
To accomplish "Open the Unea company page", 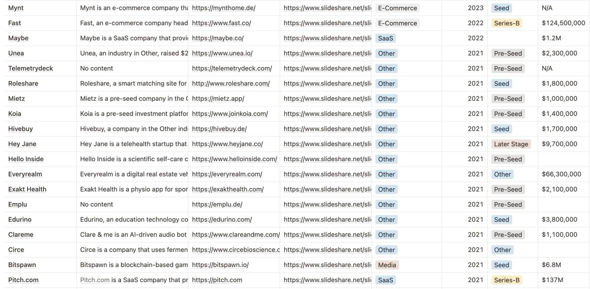I will click(x=16, y=53).
